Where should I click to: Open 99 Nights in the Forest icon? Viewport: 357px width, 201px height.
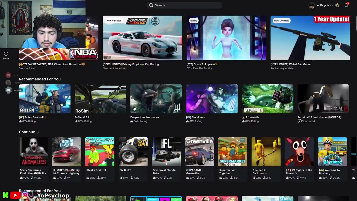(x=299, y=152)
